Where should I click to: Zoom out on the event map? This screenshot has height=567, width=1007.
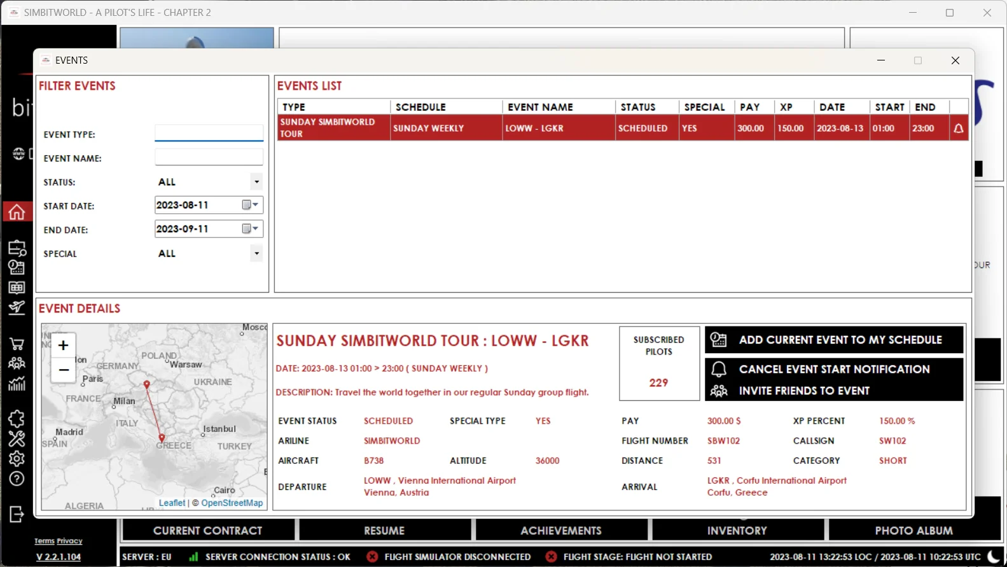[x=63, y=370]
